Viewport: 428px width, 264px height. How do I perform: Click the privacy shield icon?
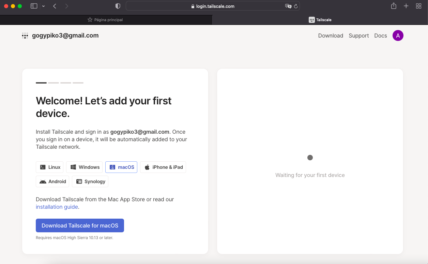pos(118,6)
